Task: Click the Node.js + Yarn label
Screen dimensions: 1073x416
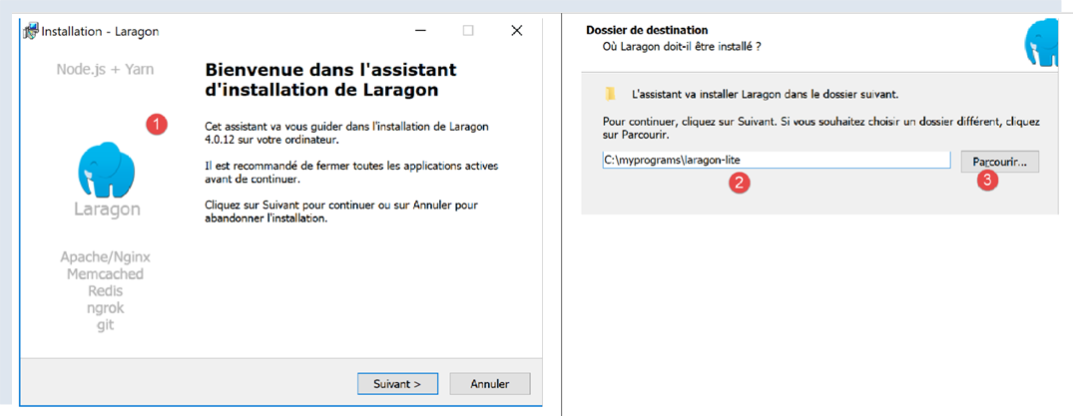Action: 105,70
